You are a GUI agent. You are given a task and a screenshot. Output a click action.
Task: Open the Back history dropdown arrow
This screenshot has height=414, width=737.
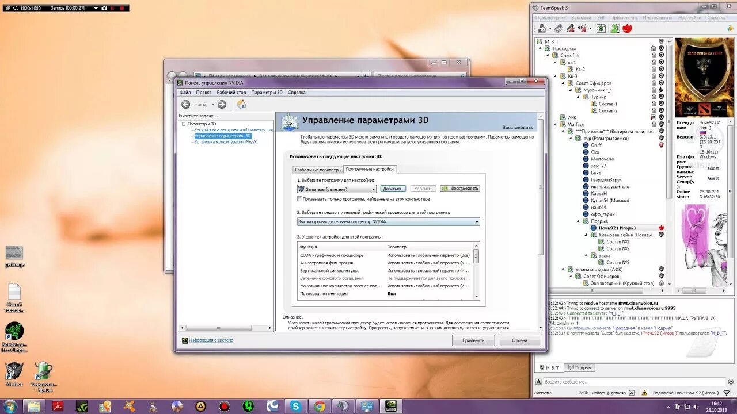(212, 104)
